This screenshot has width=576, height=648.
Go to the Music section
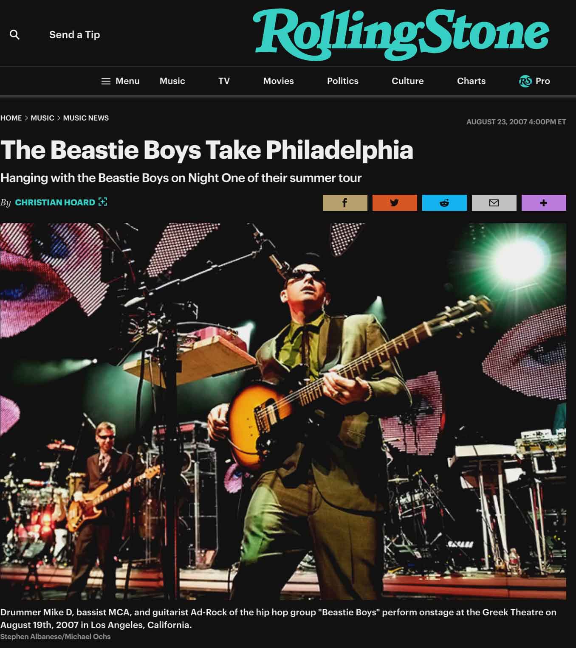click(x=172, y=81)
